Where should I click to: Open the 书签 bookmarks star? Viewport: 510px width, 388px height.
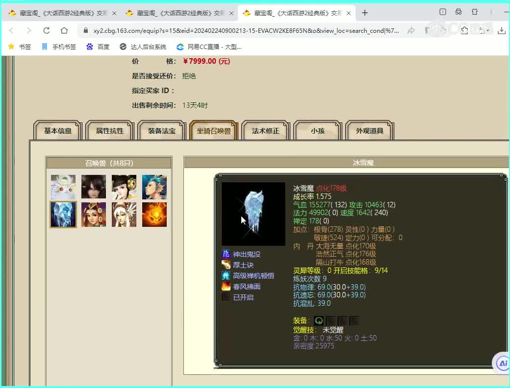[x=20, y=47]
